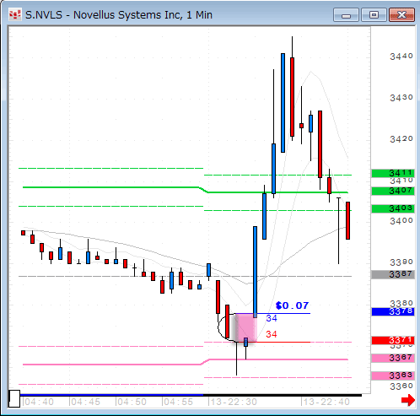The width and height of the screenshot is (420, 416).
Task: Click the 04:50 time axis label
Action: [132, 402]
